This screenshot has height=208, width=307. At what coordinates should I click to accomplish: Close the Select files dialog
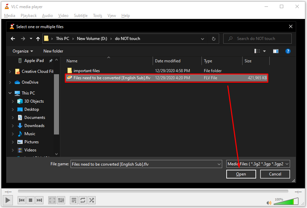tap(291, 26)
